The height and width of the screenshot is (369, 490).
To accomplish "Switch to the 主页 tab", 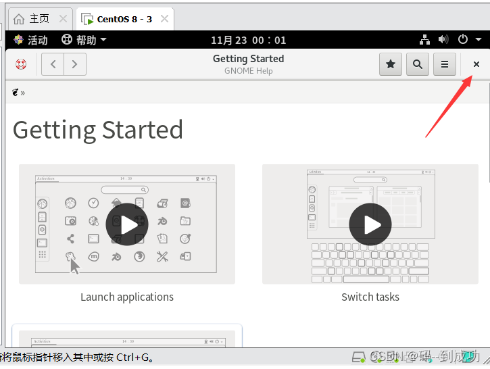I will tap(39, 19).
